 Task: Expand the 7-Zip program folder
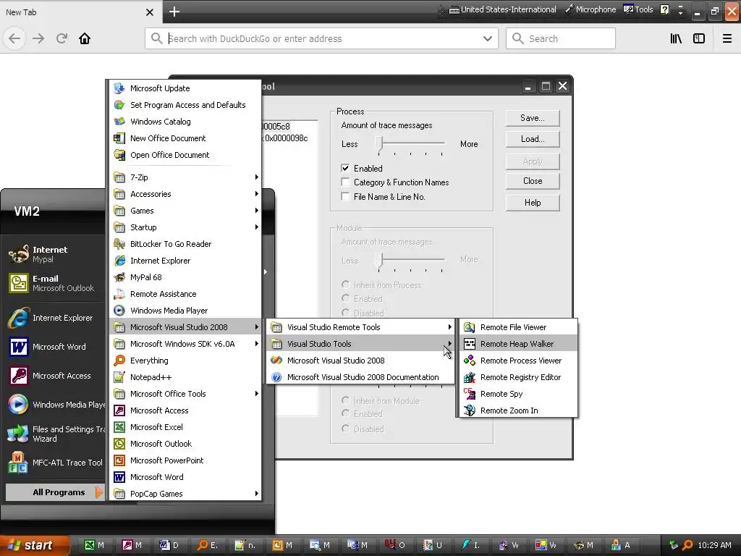click(x=185, y=177)
